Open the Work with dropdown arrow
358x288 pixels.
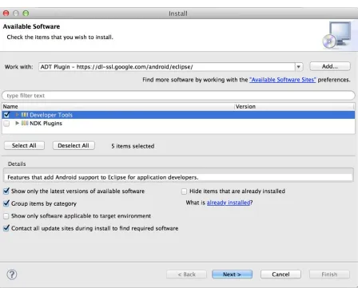(299, 67)
